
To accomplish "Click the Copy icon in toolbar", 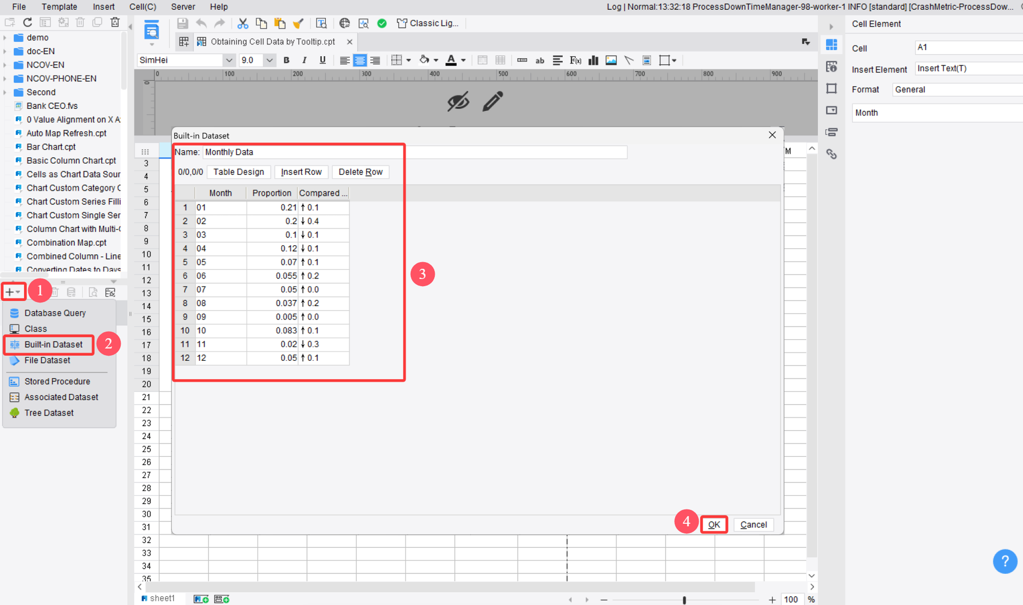I will pos(261,24).
